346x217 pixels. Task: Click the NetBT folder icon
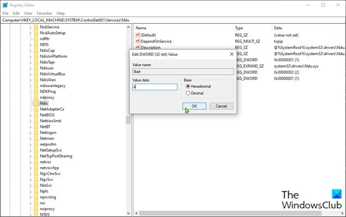tap(36, 127)
